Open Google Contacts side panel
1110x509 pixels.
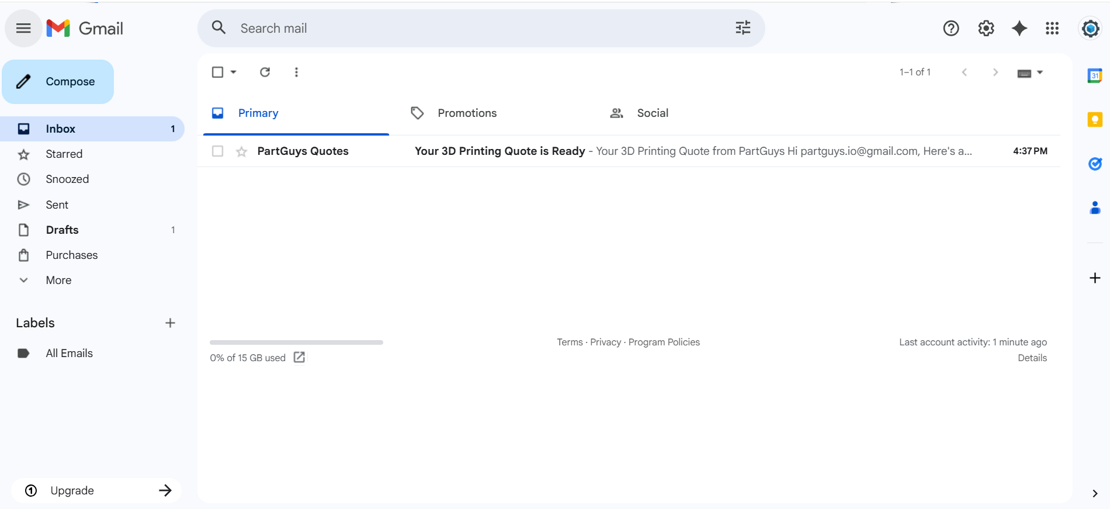click(x=1095, y=207)
